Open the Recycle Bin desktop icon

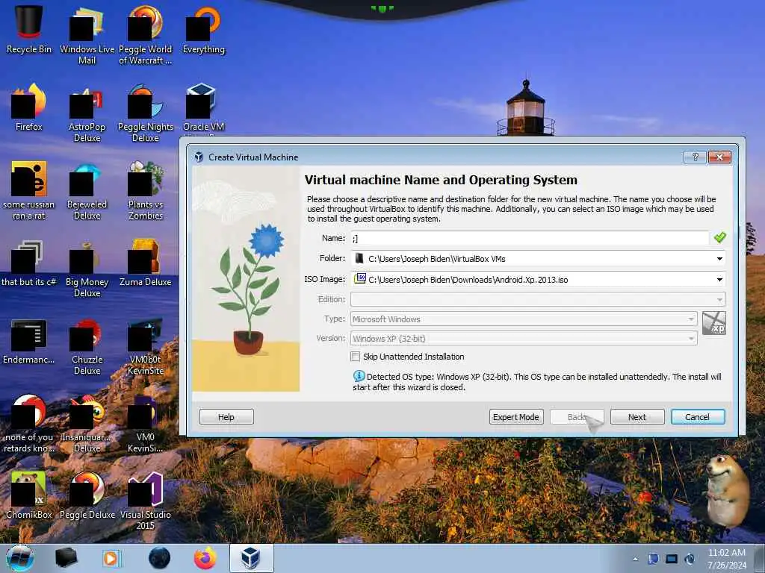click(29, 29)
